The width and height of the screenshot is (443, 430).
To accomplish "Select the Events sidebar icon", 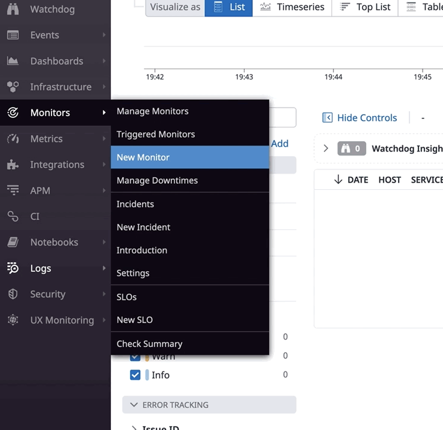I will pyautogui.click(x=13, y=35).
